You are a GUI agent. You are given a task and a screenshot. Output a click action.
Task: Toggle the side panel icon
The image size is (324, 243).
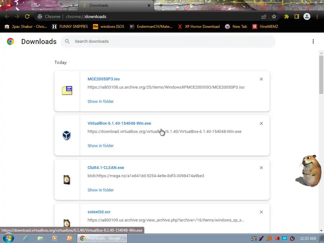coord(297,16)
